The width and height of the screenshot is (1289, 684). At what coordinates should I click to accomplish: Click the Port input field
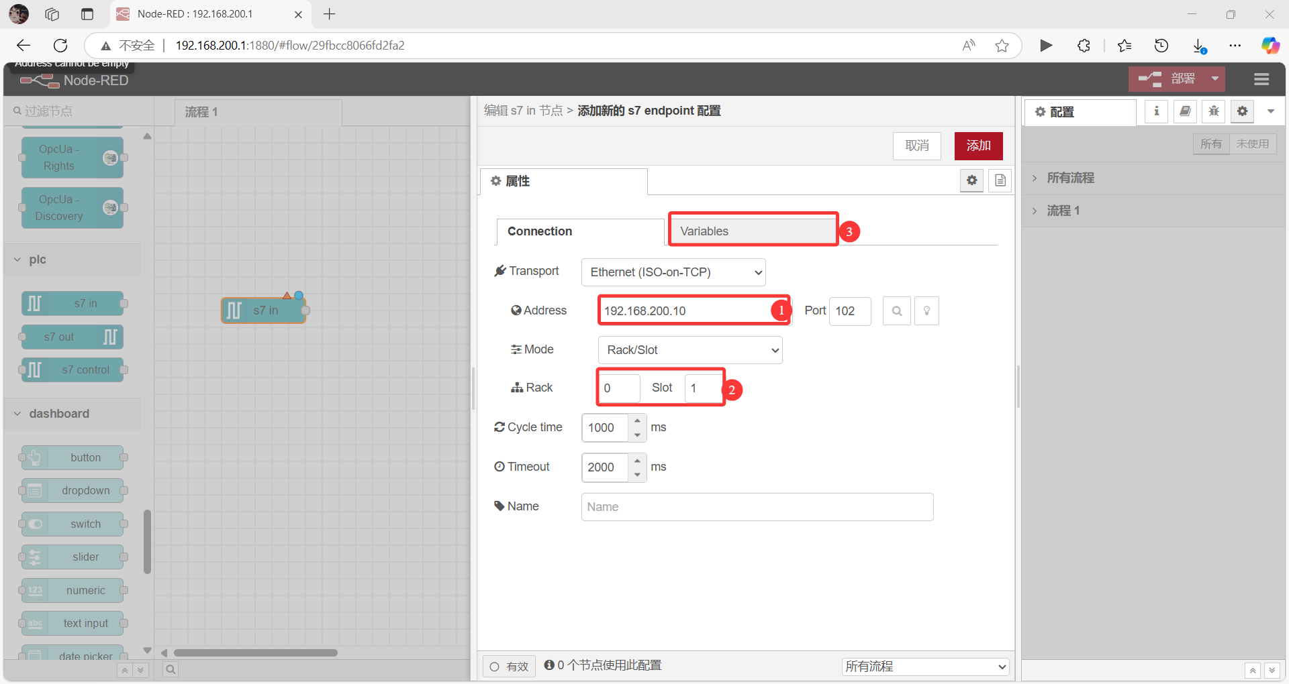click(x=849, y=311)
